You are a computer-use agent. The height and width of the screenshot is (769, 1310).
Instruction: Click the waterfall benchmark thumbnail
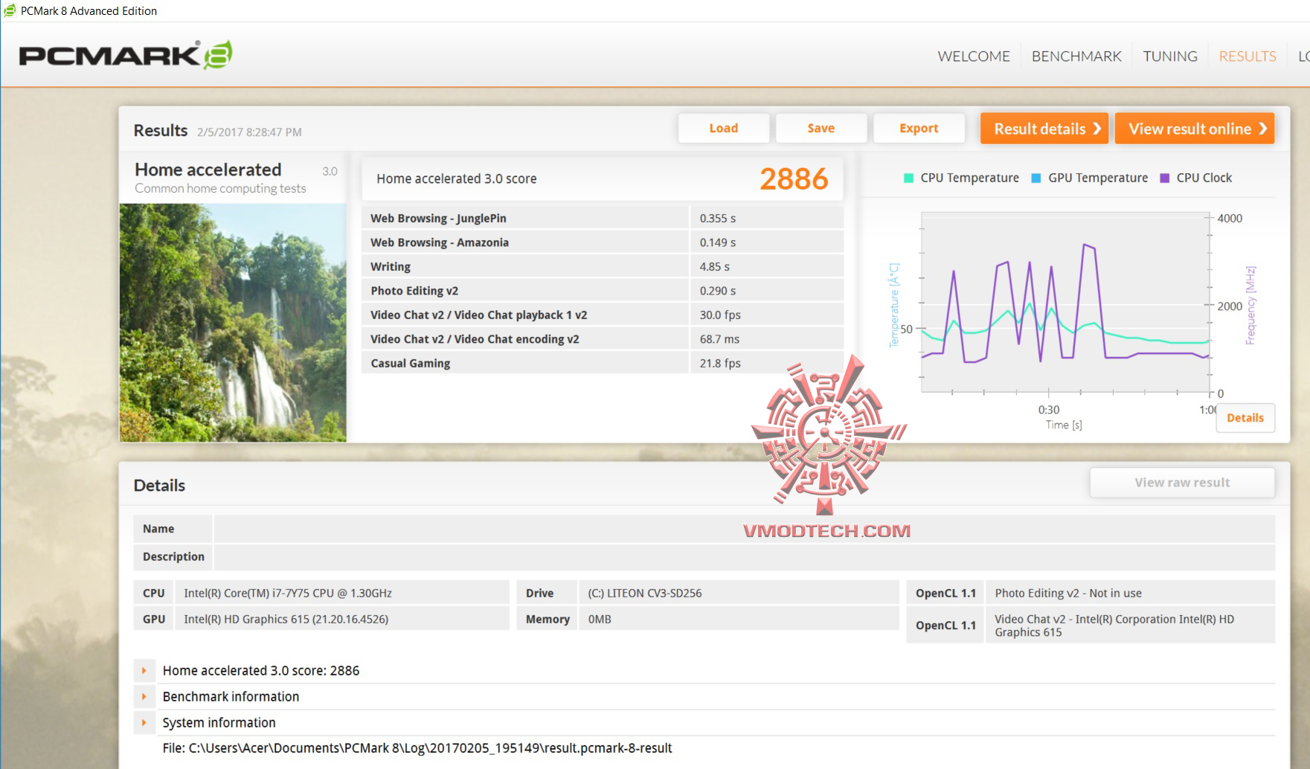point(233,323)
